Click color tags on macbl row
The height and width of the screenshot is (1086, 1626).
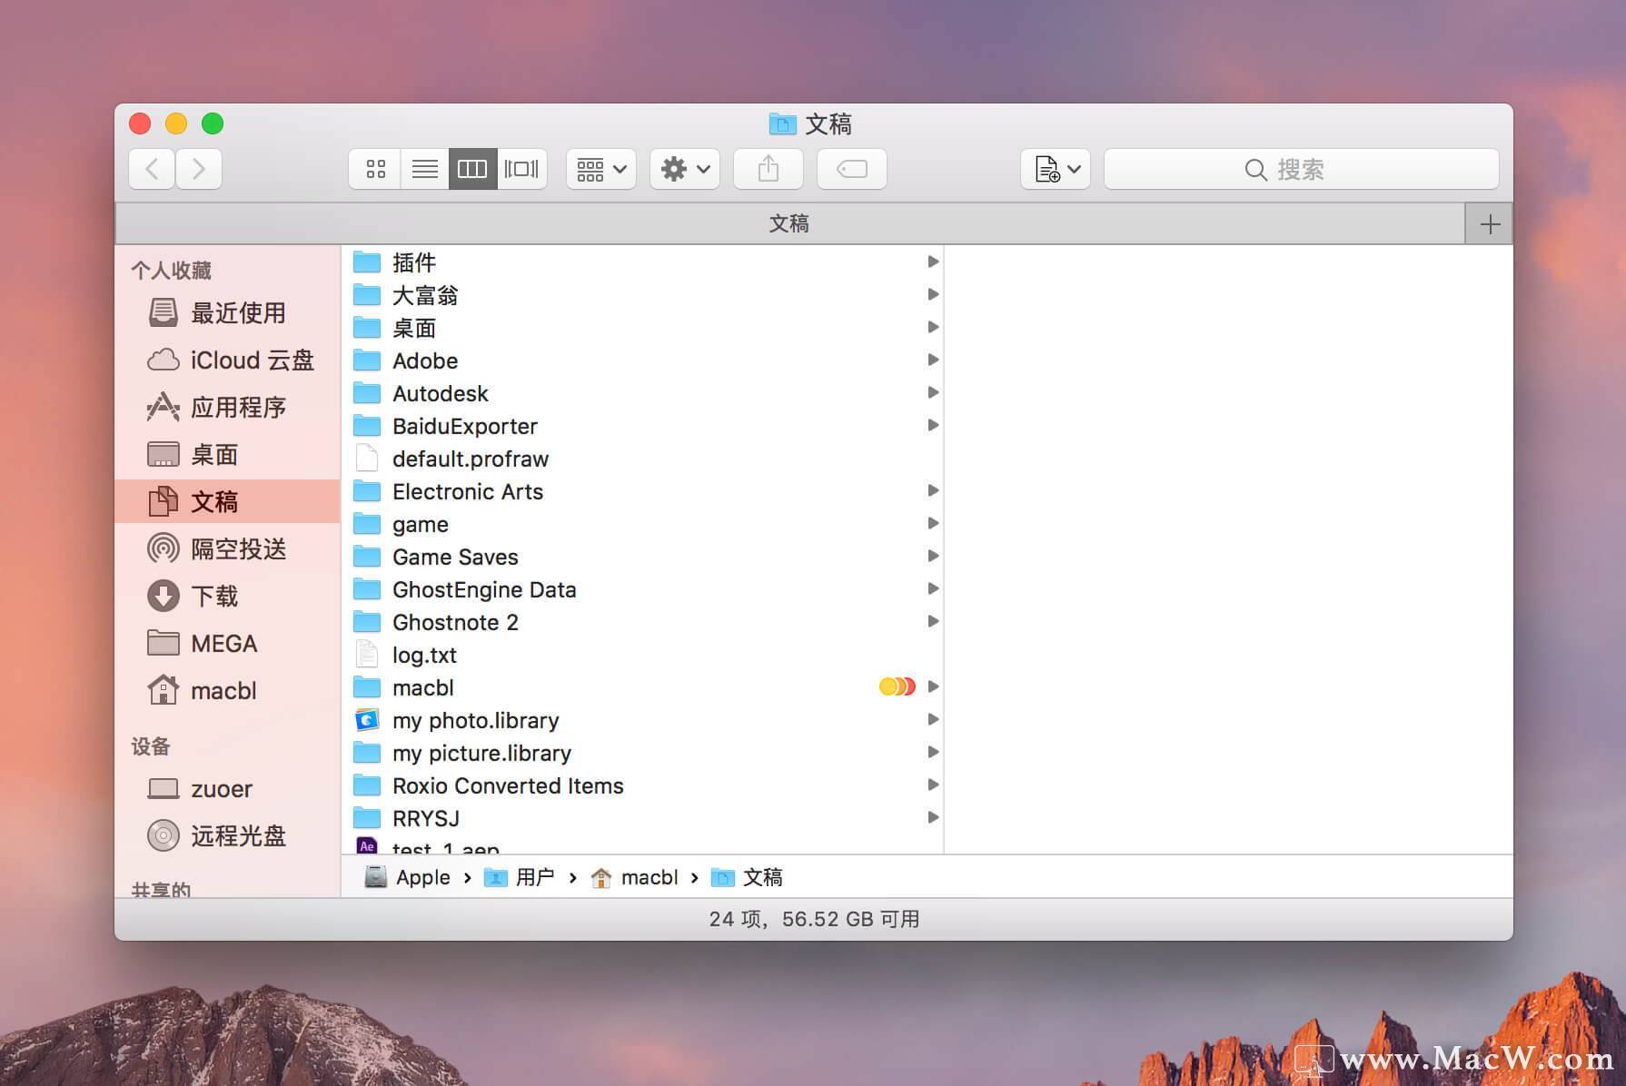[897, 686]
